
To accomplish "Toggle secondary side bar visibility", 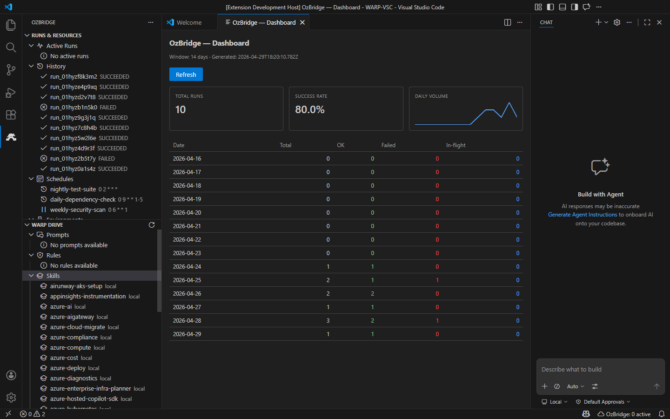I will 575,7.
